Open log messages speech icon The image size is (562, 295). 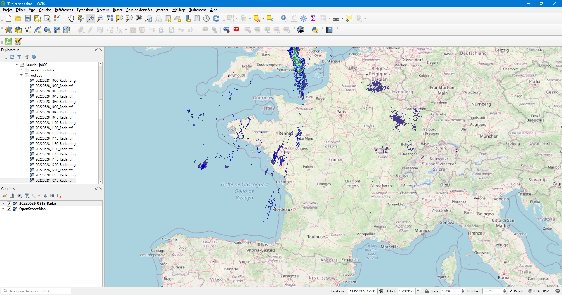[x=557, y=291]
